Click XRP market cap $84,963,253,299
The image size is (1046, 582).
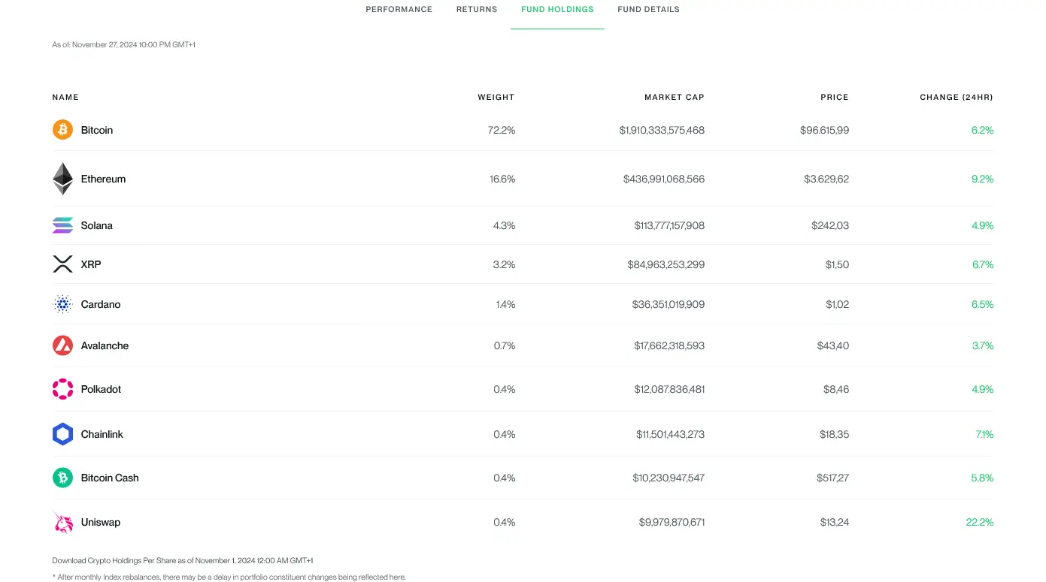coord(666,264)
